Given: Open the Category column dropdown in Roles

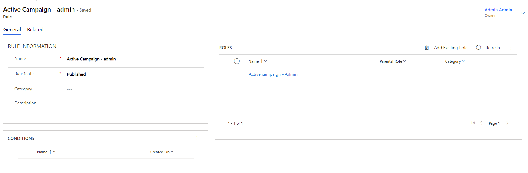Looking at the screenshot, I should tap(455, 61).
